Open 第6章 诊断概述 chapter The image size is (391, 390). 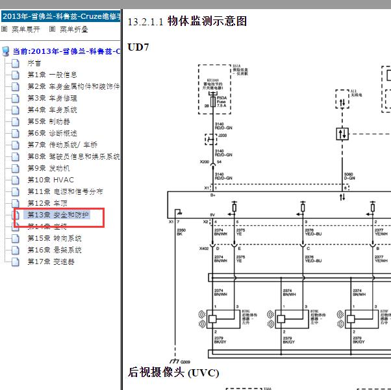coord(52,133)
